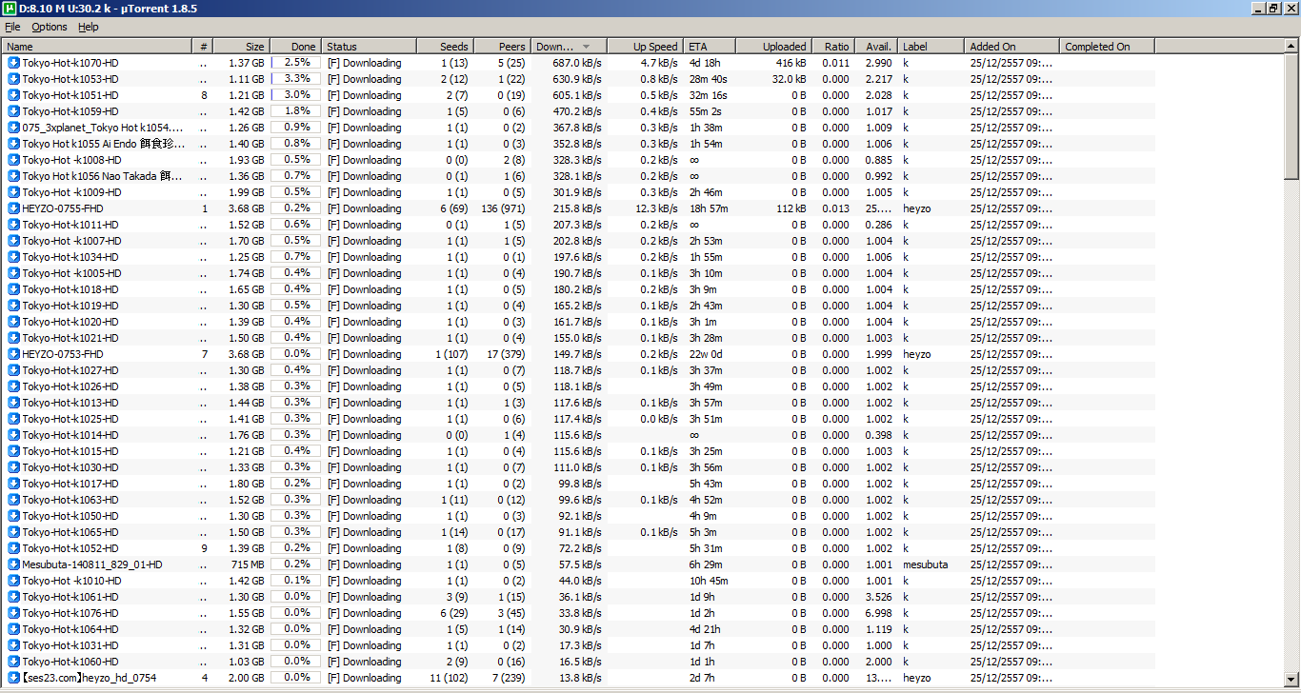Sort by the Added On column header
The image size is (1301, 693).
click(x=1011, y=46)
